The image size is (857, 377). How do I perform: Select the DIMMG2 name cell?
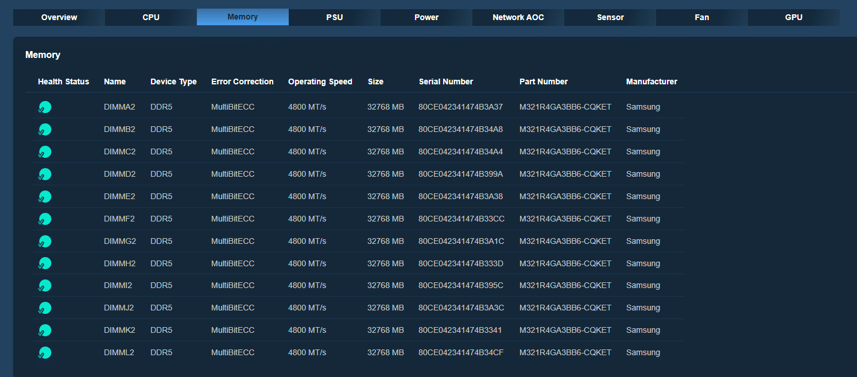pyautogui.click(x=120, y=241)
